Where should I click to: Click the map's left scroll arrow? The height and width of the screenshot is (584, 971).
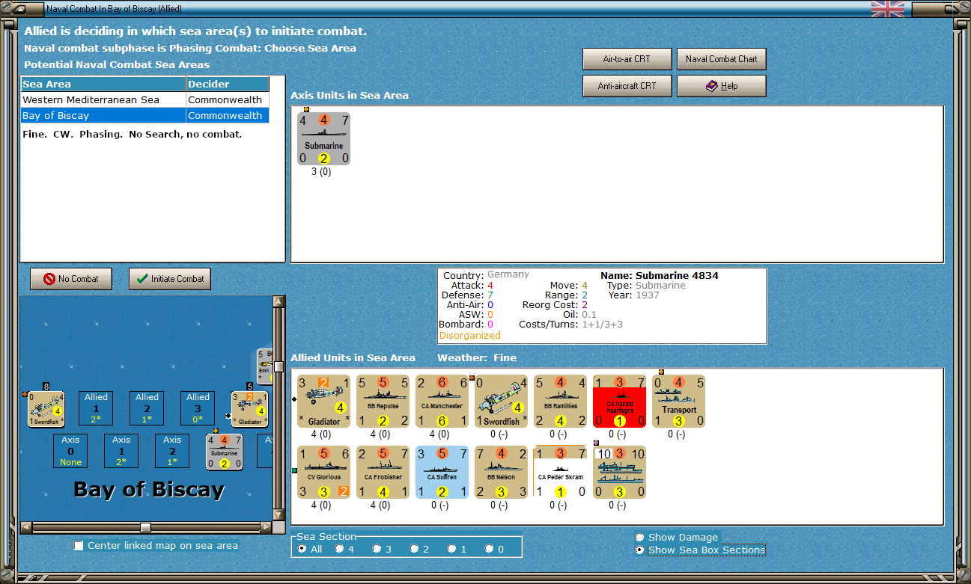26,527
